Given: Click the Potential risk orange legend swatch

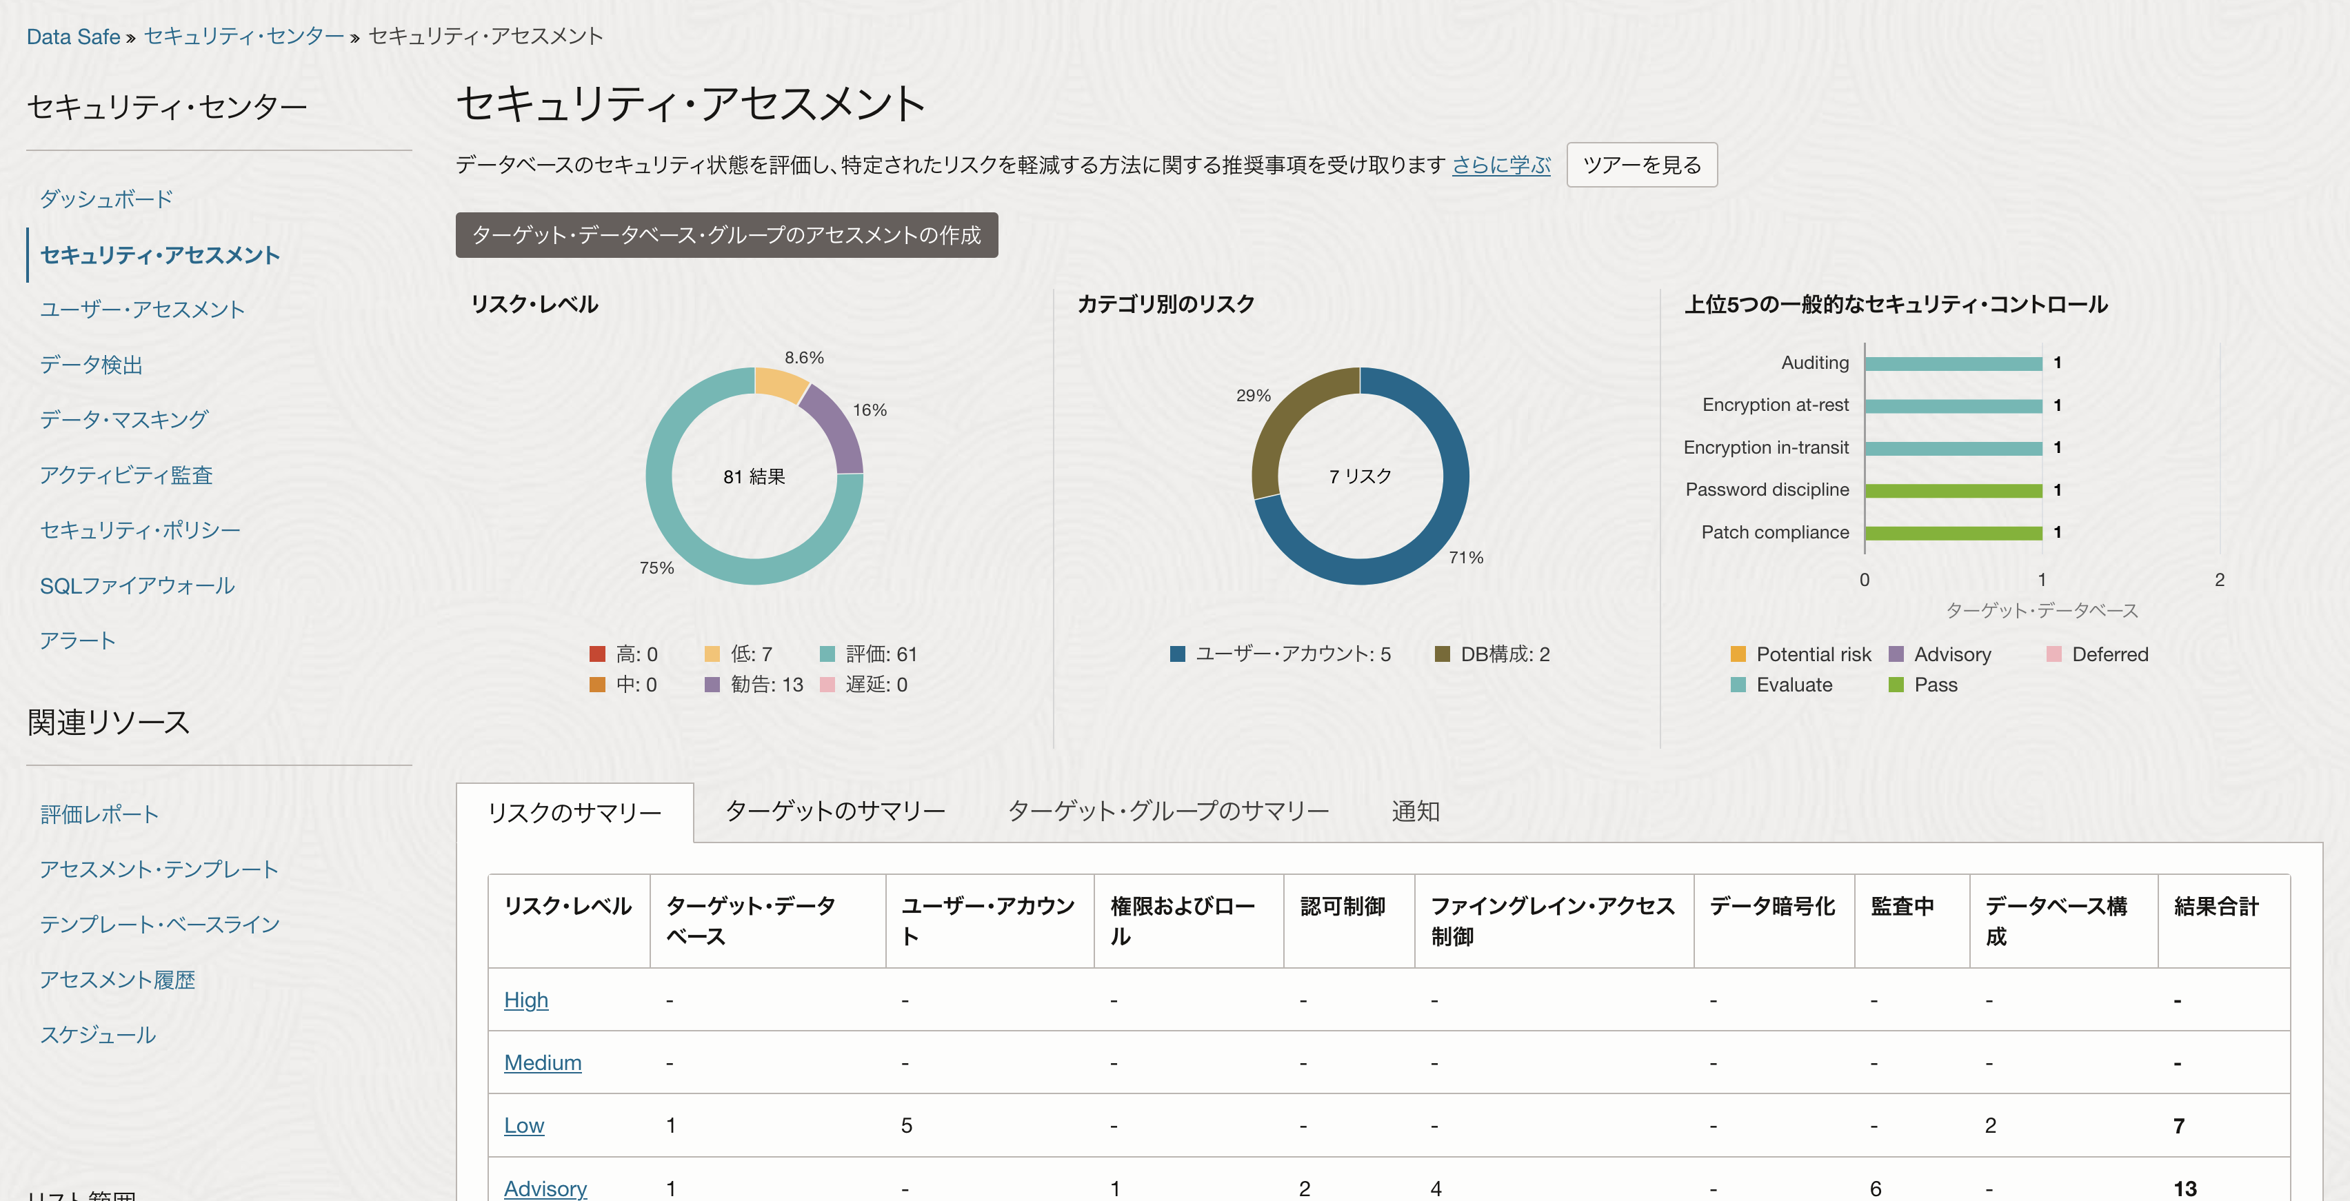Looking at the screenshot, I should [1738, 654].
